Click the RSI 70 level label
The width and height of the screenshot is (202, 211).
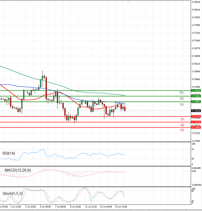pos(193,149)
